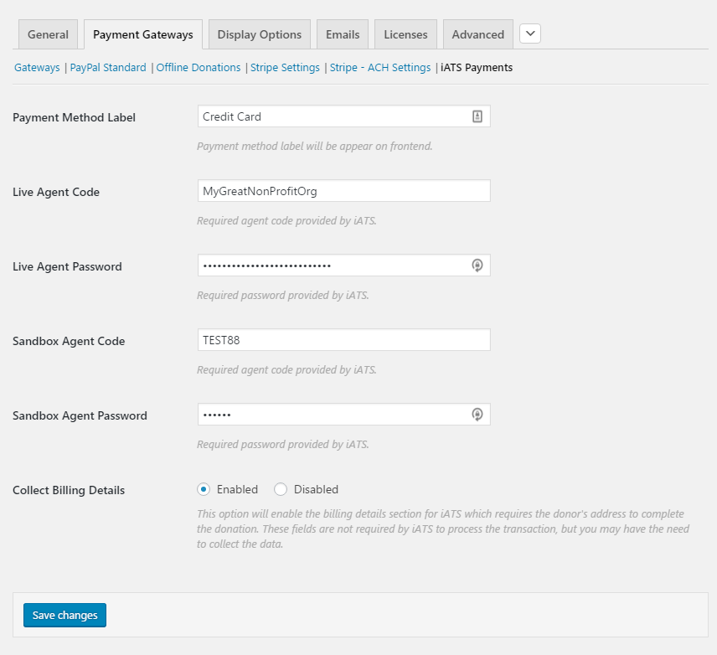Select the Payment Gateways tab
717x655 pixels.
coord(143,34)
